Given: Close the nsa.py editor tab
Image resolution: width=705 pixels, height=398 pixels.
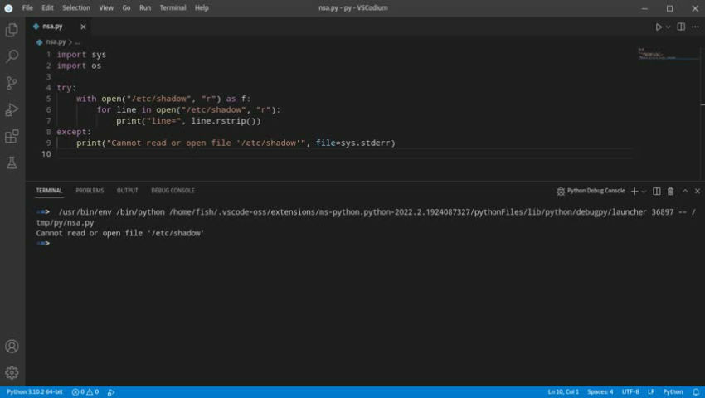Looking at the screenshot, I should (x=83, y=27).
